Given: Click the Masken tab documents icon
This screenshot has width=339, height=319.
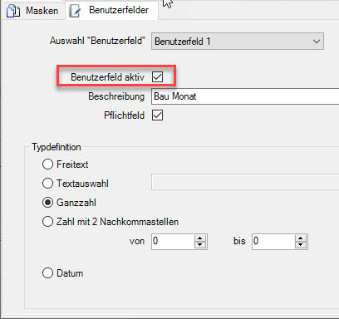Looking at the screenshot, I should click(x=12, y=11).
